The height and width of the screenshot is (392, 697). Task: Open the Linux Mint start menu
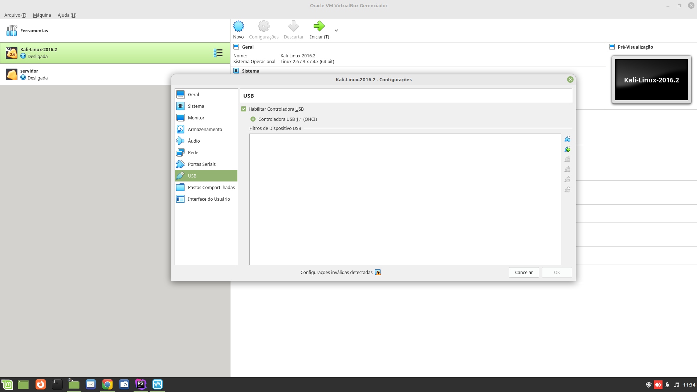click(x=7, y=384)
